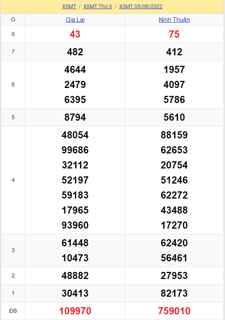This screenshot has height=320, width=225.
Task: Open the XSMT 05/08/2022 breadcrumb link
Action: pos(141,6)
